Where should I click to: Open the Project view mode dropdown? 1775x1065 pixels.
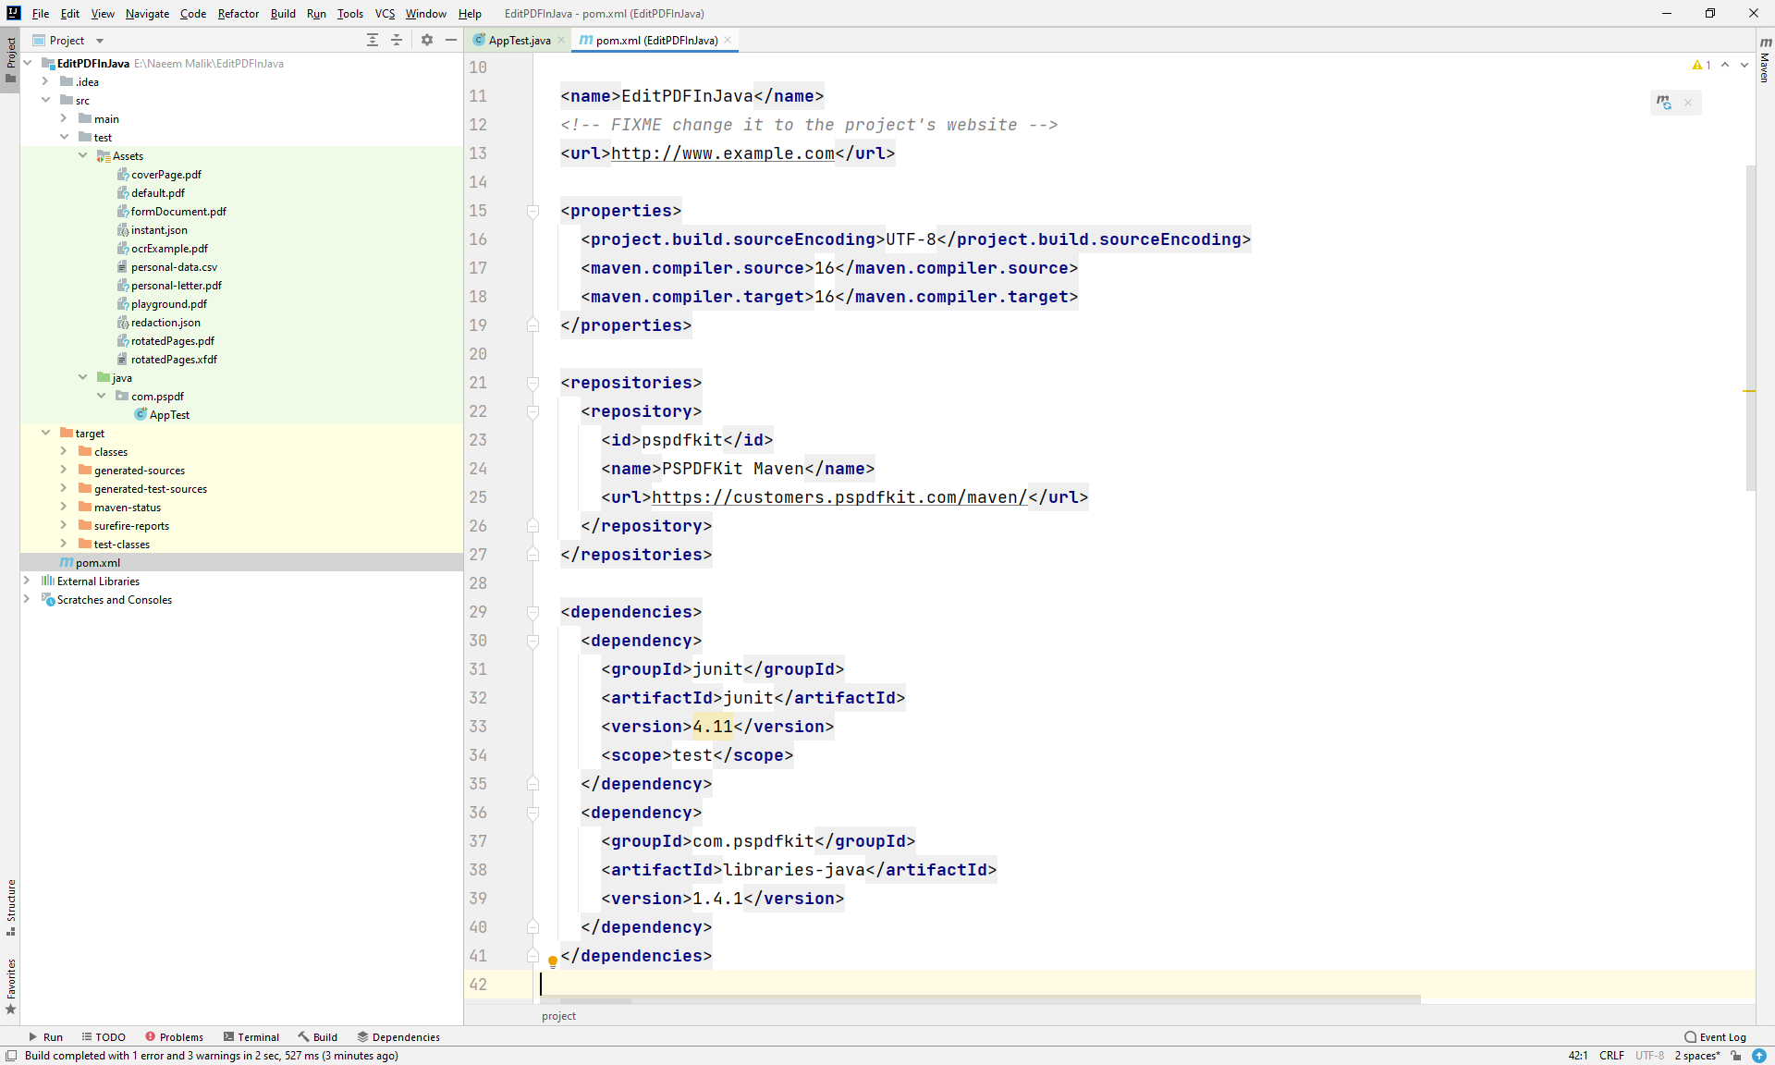[100, 40]
